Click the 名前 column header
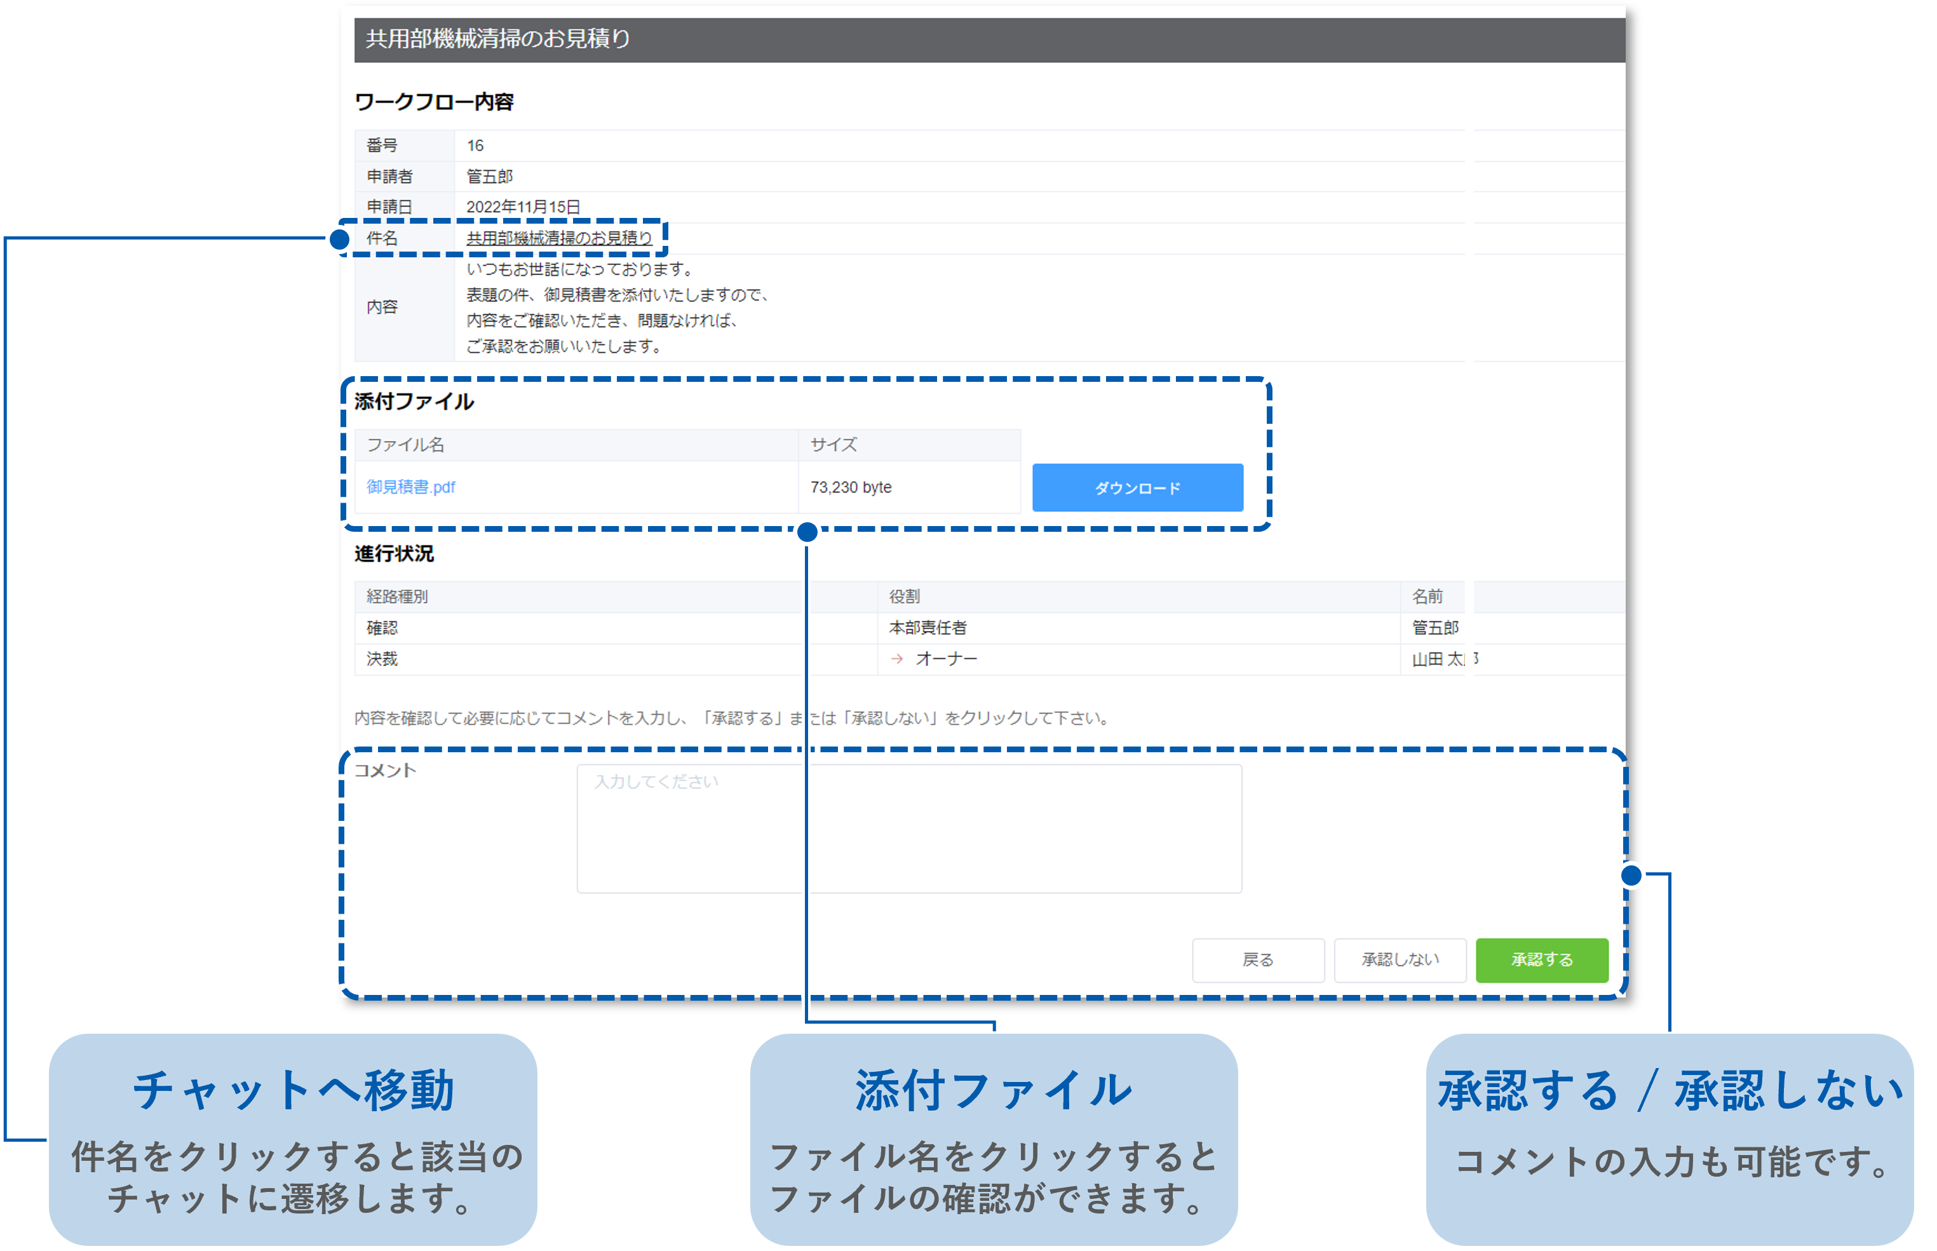Viewport: 1937px width, 1251px height. [x=1427, y=596]
